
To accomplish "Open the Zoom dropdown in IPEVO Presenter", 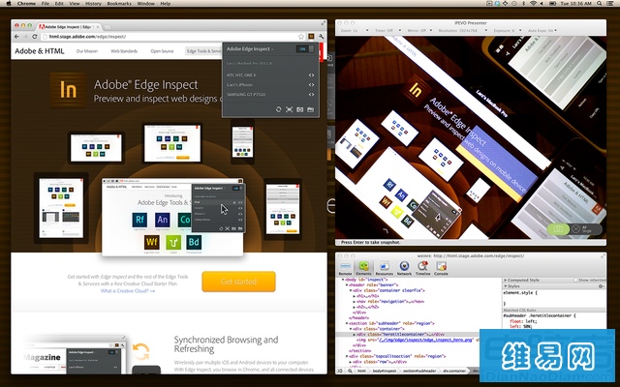I will (x=355, y=30).
